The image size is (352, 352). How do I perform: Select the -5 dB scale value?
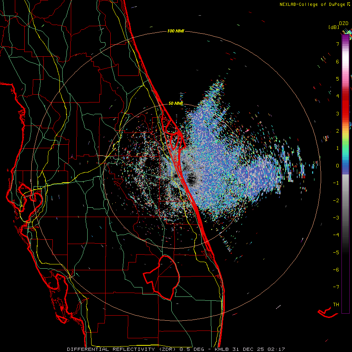(x=336, y=253)
